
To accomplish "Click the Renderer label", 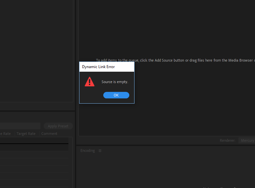I will pos(228,140).
